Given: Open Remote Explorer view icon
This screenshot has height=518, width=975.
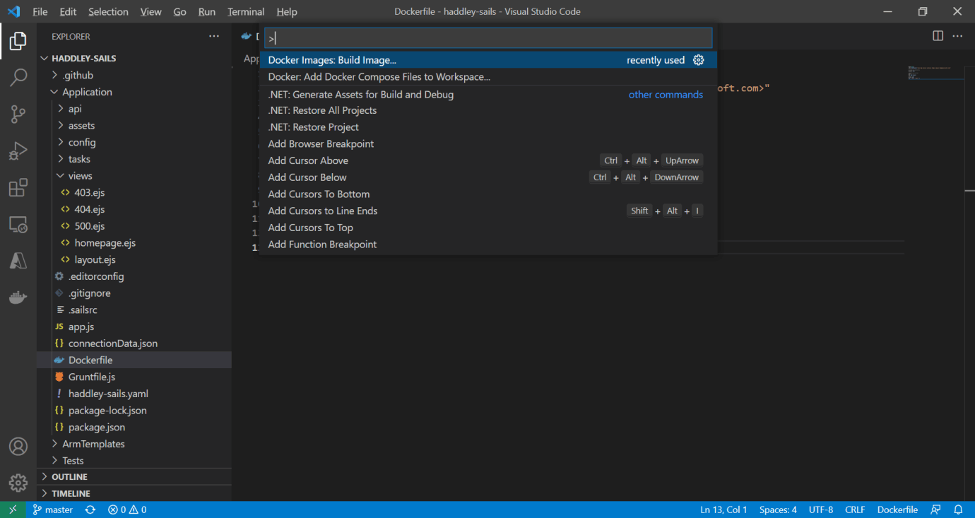Looking at the screenshot, I should (18, 225).
